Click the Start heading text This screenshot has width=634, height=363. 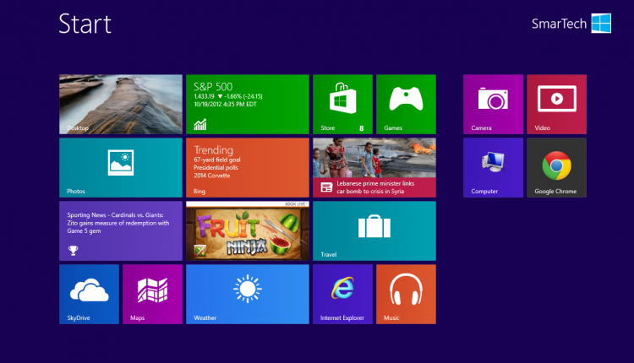point(85,24)
